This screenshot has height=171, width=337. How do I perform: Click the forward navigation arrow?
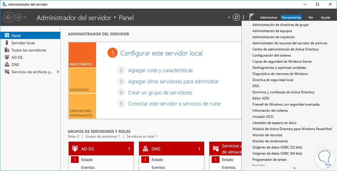pyautogui.click(x=18, y=17)
